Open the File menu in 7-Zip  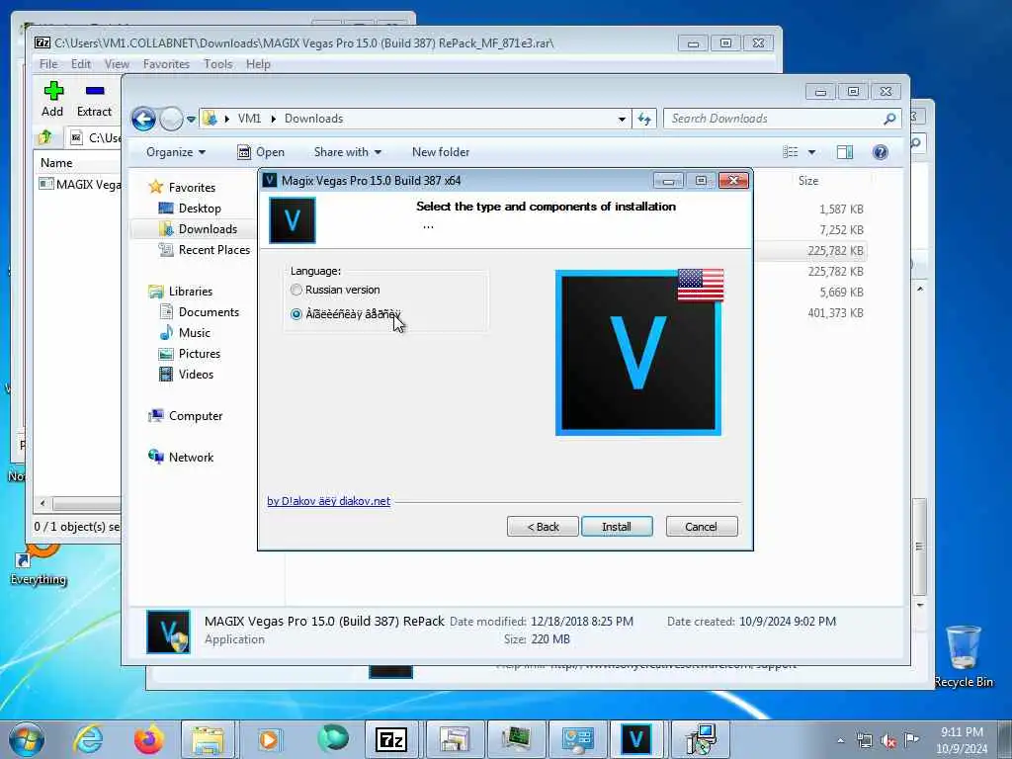48,64
